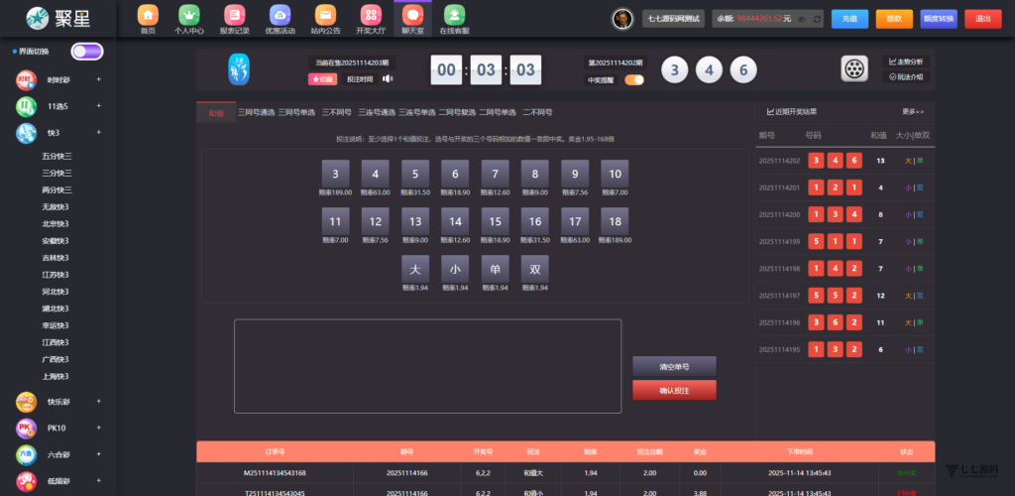Select sum value 18 tile
This screenshot has width=1015, height=496.
tap(615, 221)
